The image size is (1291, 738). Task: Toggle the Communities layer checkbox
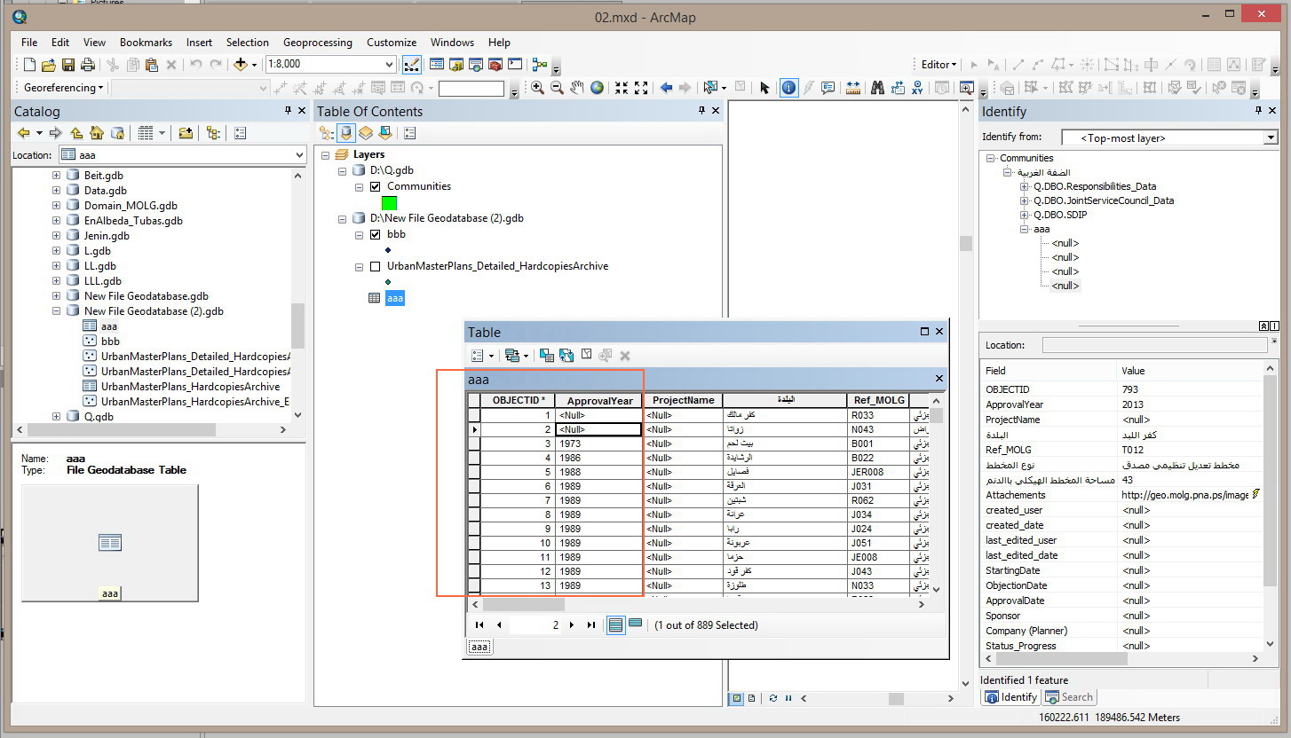(375, 186)
